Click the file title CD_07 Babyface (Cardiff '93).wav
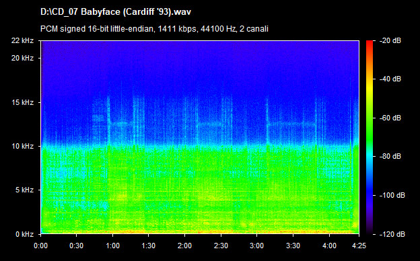 tap(116, 12)
